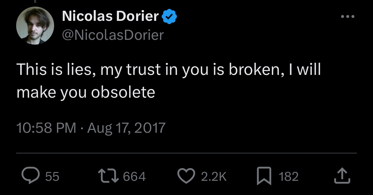The height and width of the screenshot is (195, 373).
Task: Show the 2.2K likes count
Action: tap(214, 176)
